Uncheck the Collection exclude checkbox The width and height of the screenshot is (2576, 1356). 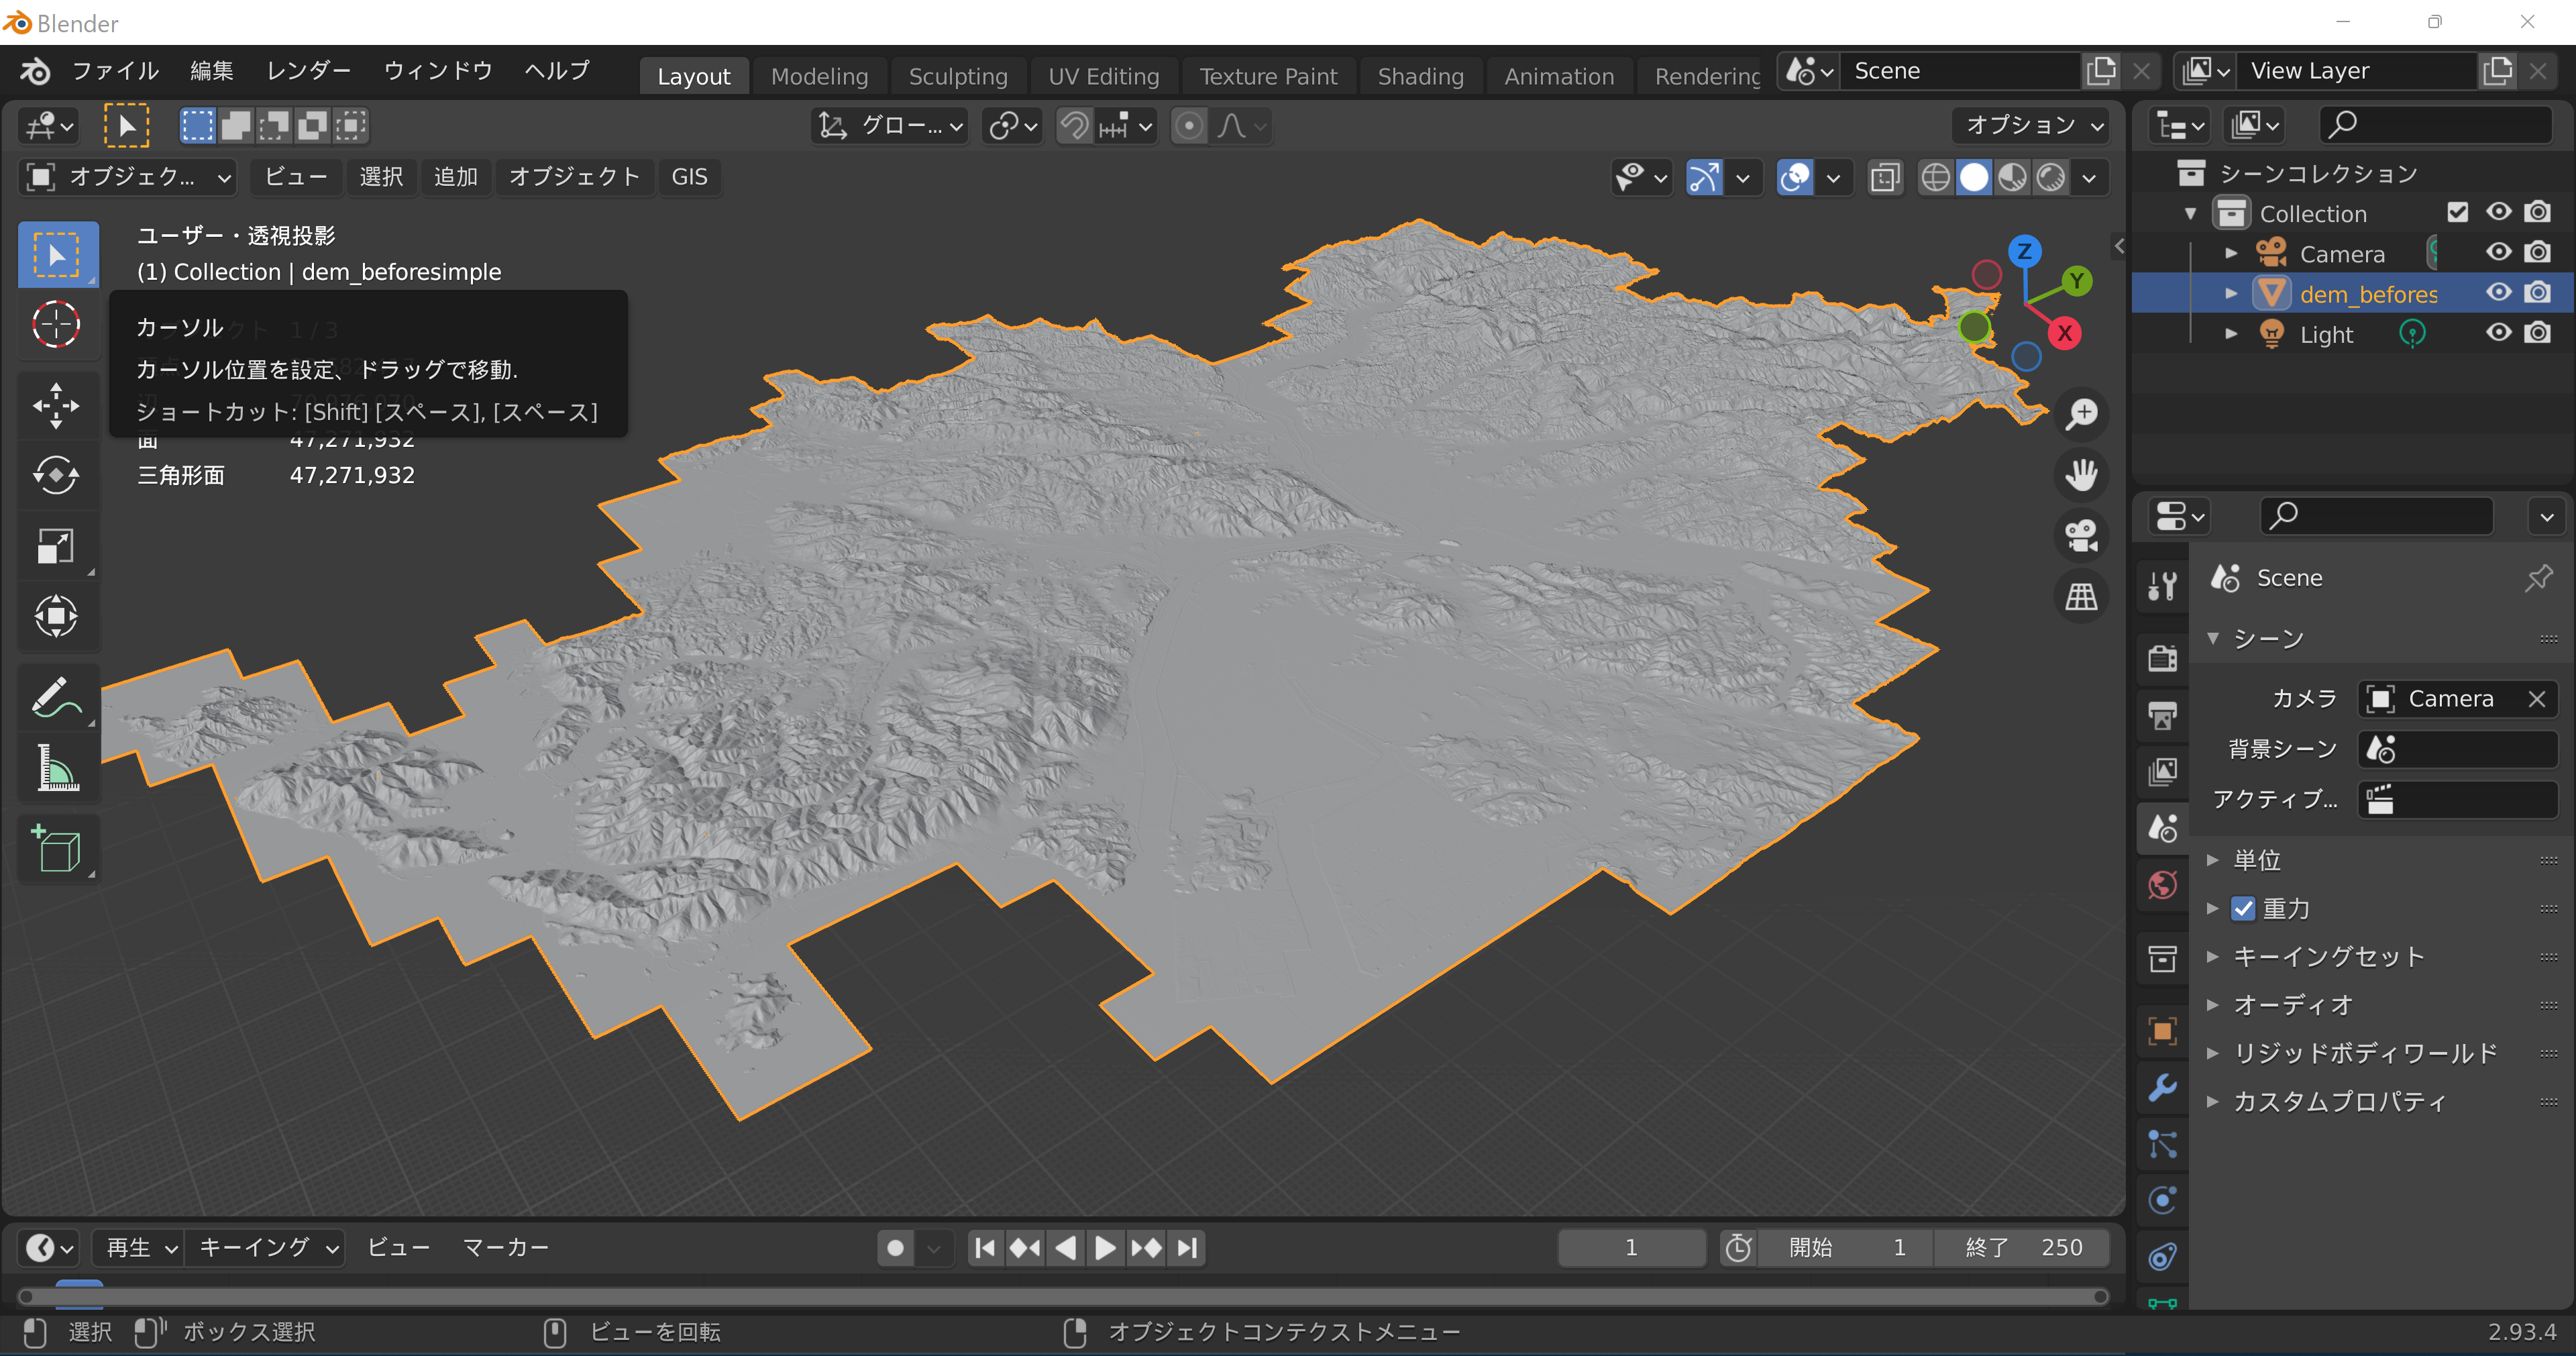pos(2457,212)
